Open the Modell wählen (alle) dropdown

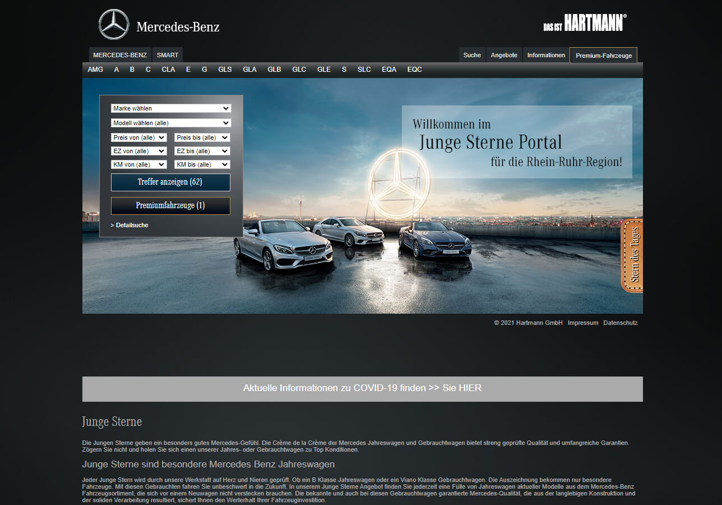tap(171, 123)
